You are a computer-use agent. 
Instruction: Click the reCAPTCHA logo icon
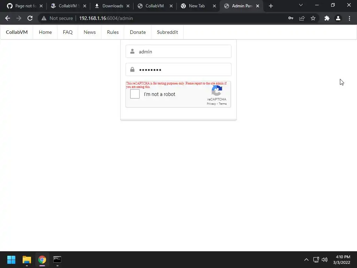click(217, 91)
